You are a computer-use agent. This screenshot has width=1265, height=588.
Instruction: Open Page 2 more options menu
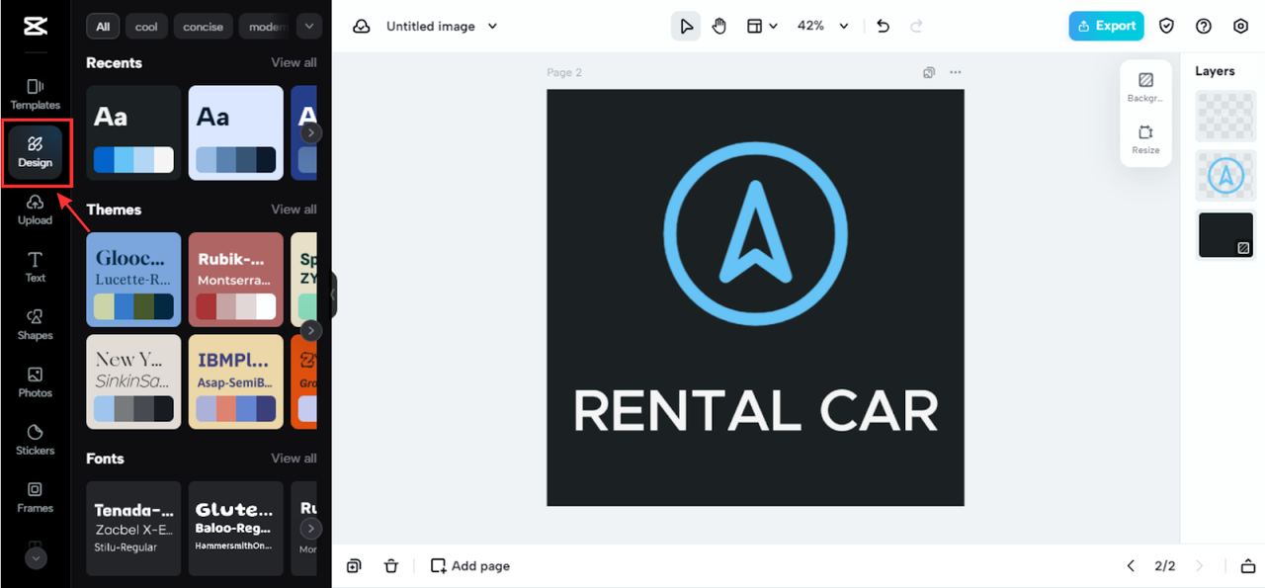pos(955,72)
